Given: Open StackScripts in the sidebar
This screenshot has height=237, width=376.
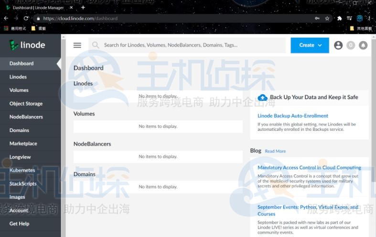Looking at the screenshot, I should pyautogui.click(x=31, y=184).
